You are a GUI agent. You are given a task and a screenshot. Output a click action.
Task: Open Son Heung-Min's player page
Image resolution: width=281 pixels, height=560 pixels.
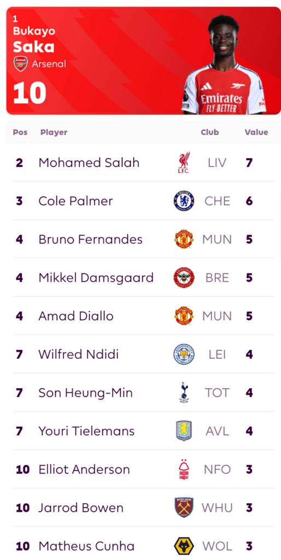86,393
